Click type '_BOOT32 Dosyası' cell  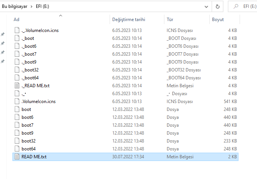(184, 70)
